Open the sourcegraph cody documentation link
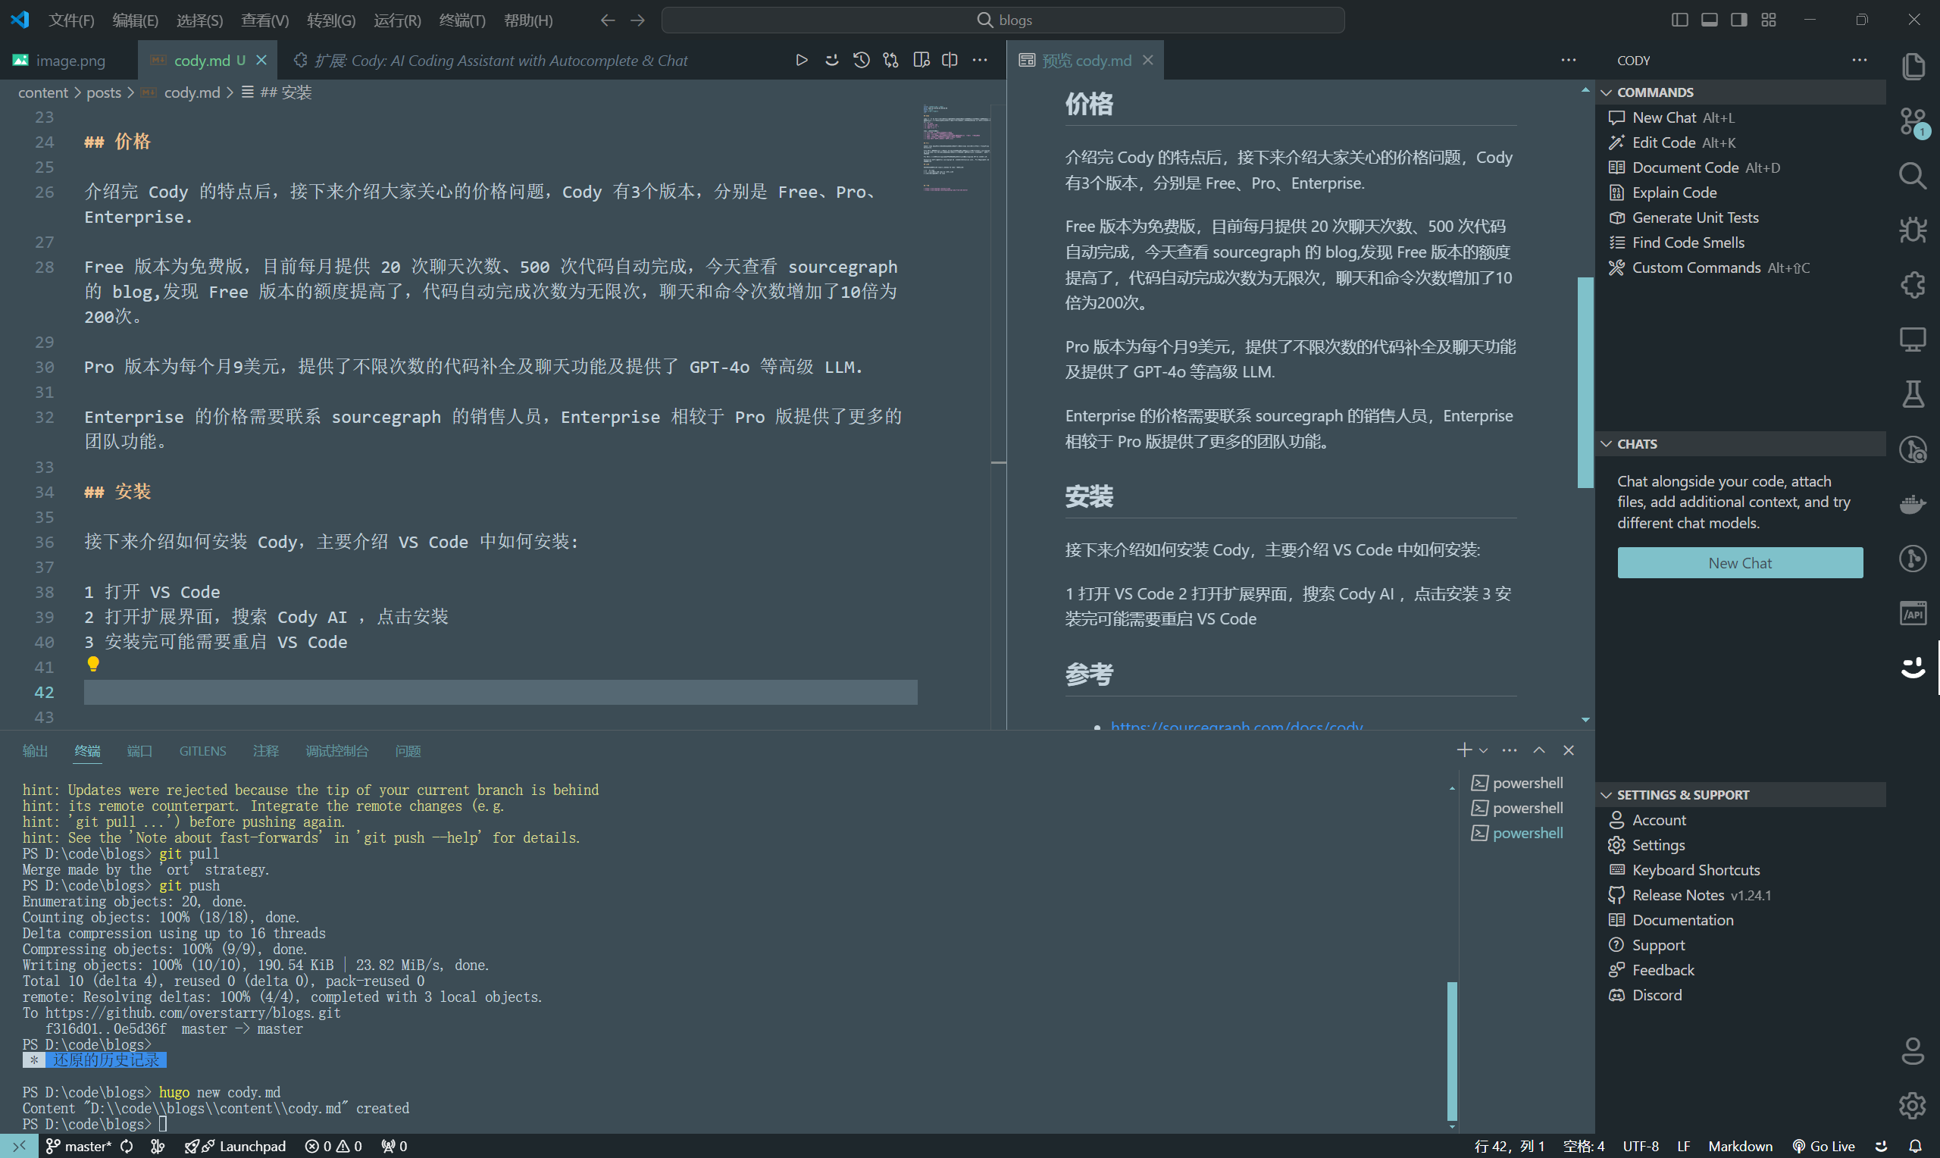Image resolution: width=1940 pixels, height=1158 pixels. [1238, 725]
